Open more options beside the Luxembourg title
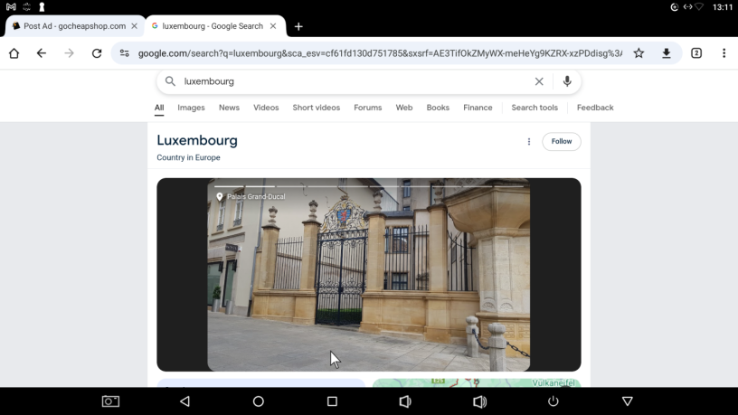This screenshot has width=738, height=415. click(x=529, y=142)
